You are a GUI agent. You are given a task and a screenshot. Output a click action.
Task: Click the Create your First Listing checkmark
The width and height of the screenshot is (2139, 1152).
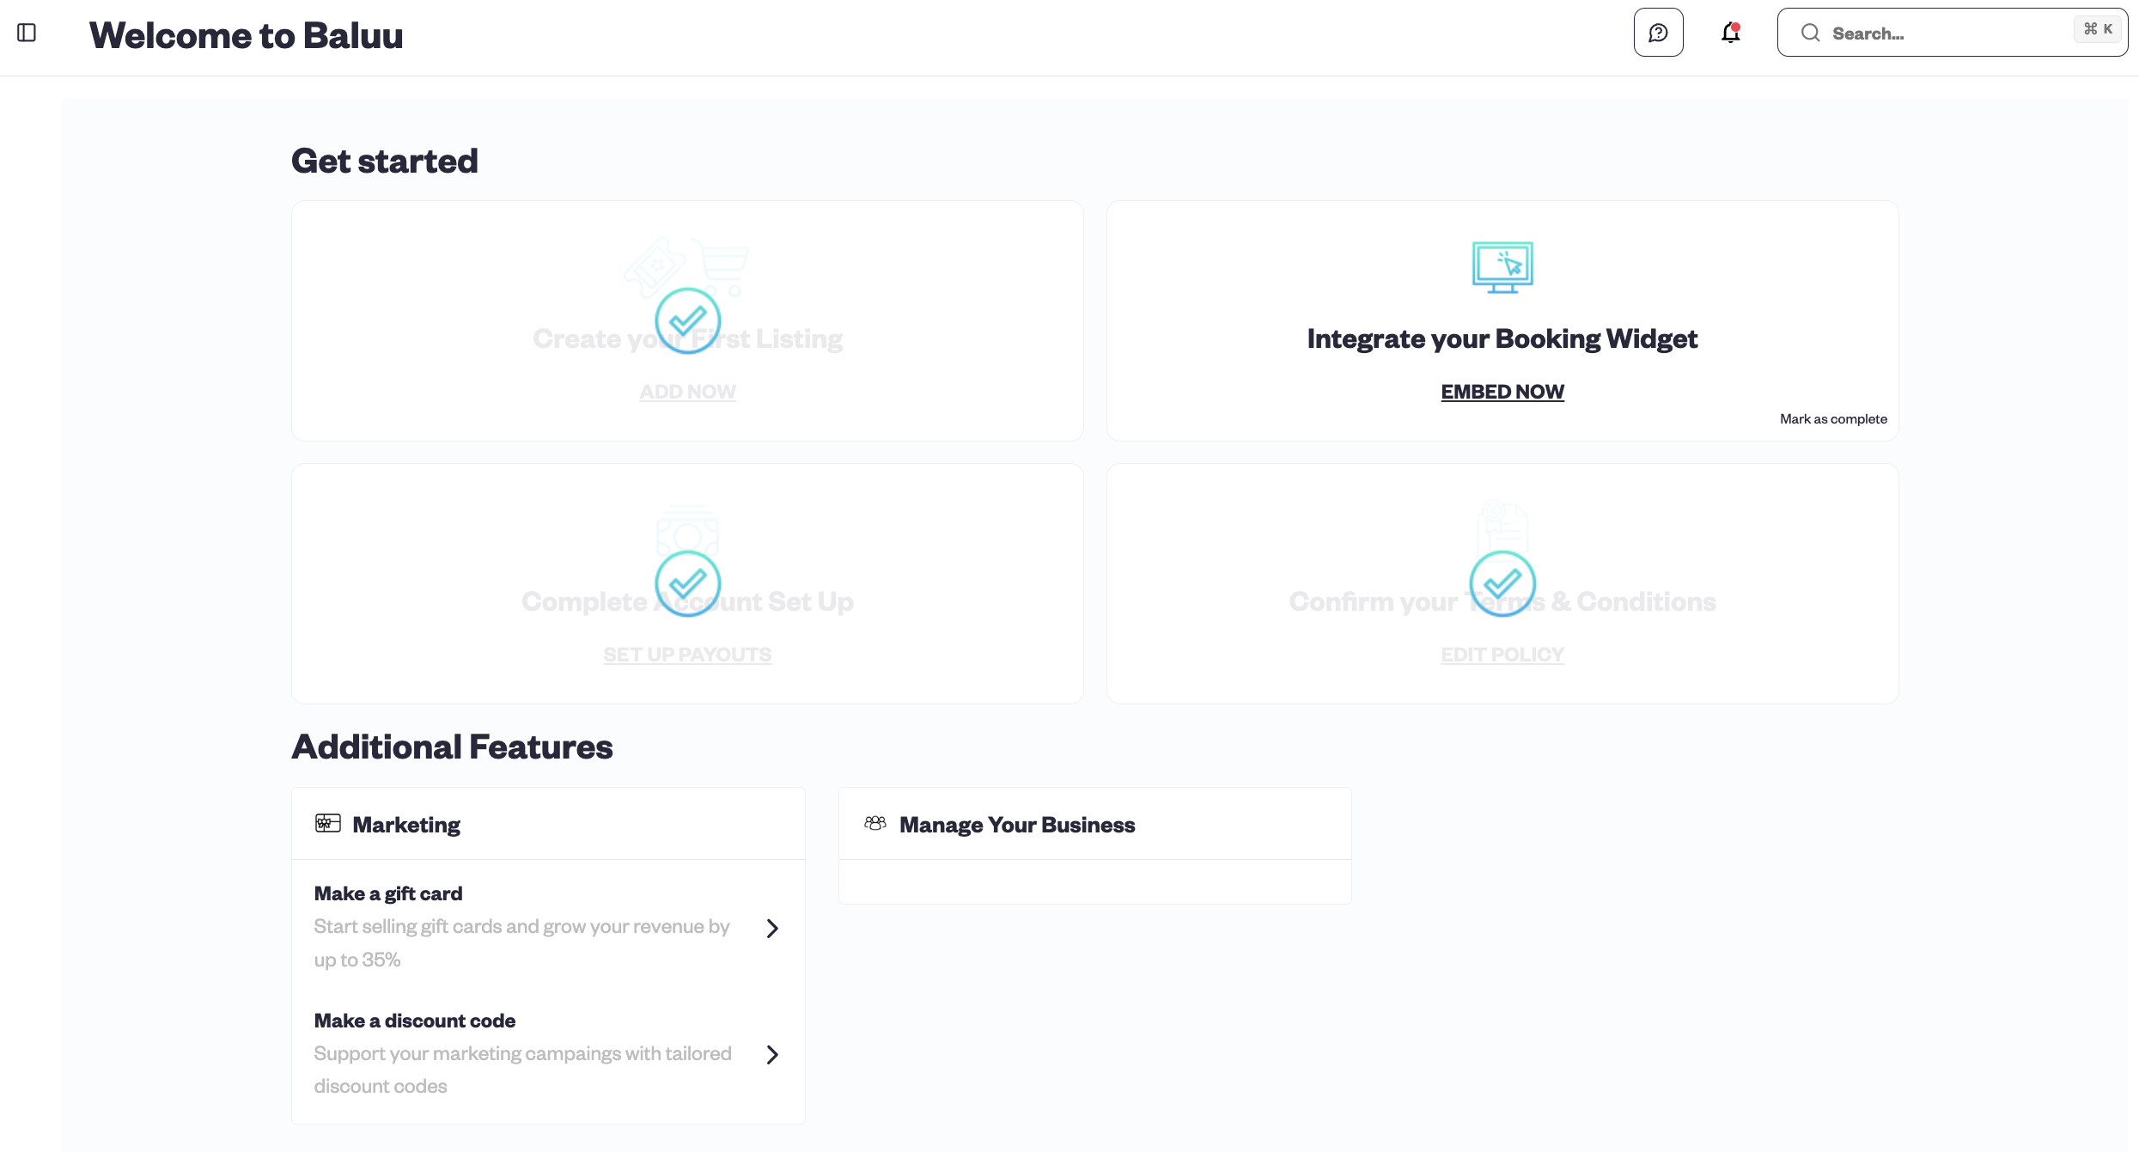coord(687,320)
